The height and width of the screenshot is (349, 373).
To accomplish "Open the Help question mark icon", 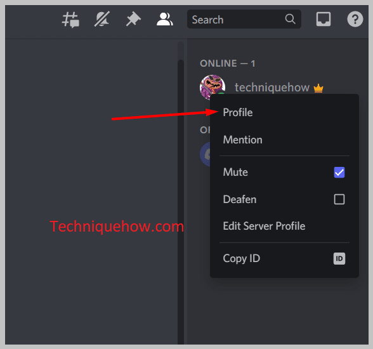I will (x=355, y=19).
